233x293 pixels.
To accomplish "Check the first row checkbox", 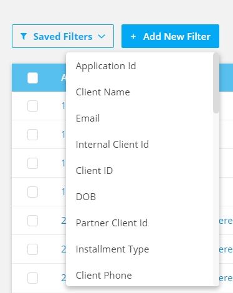I will click(x=32, y=106).
